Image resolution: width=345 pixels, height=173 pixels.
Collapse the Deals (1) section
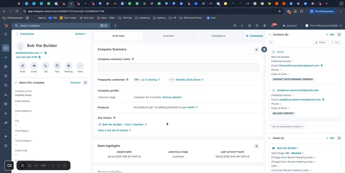pos(270,138)
